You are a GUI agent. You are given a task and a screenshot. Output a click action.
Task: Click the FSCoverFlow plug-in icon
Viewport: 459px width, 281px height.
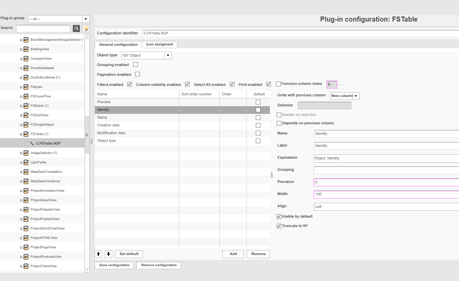point(26,96)
